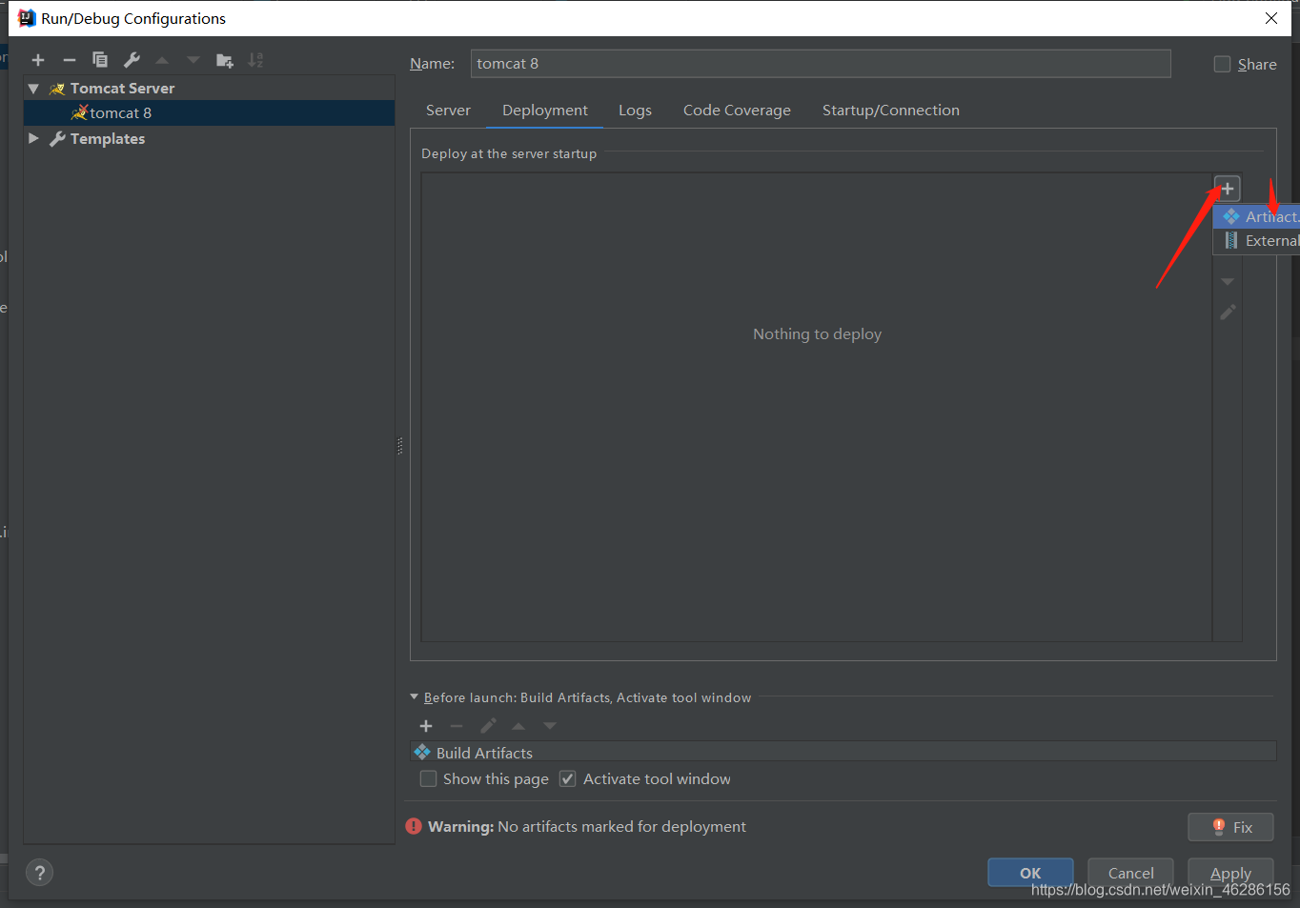Move deployment item down arrow

(1228, 282)
